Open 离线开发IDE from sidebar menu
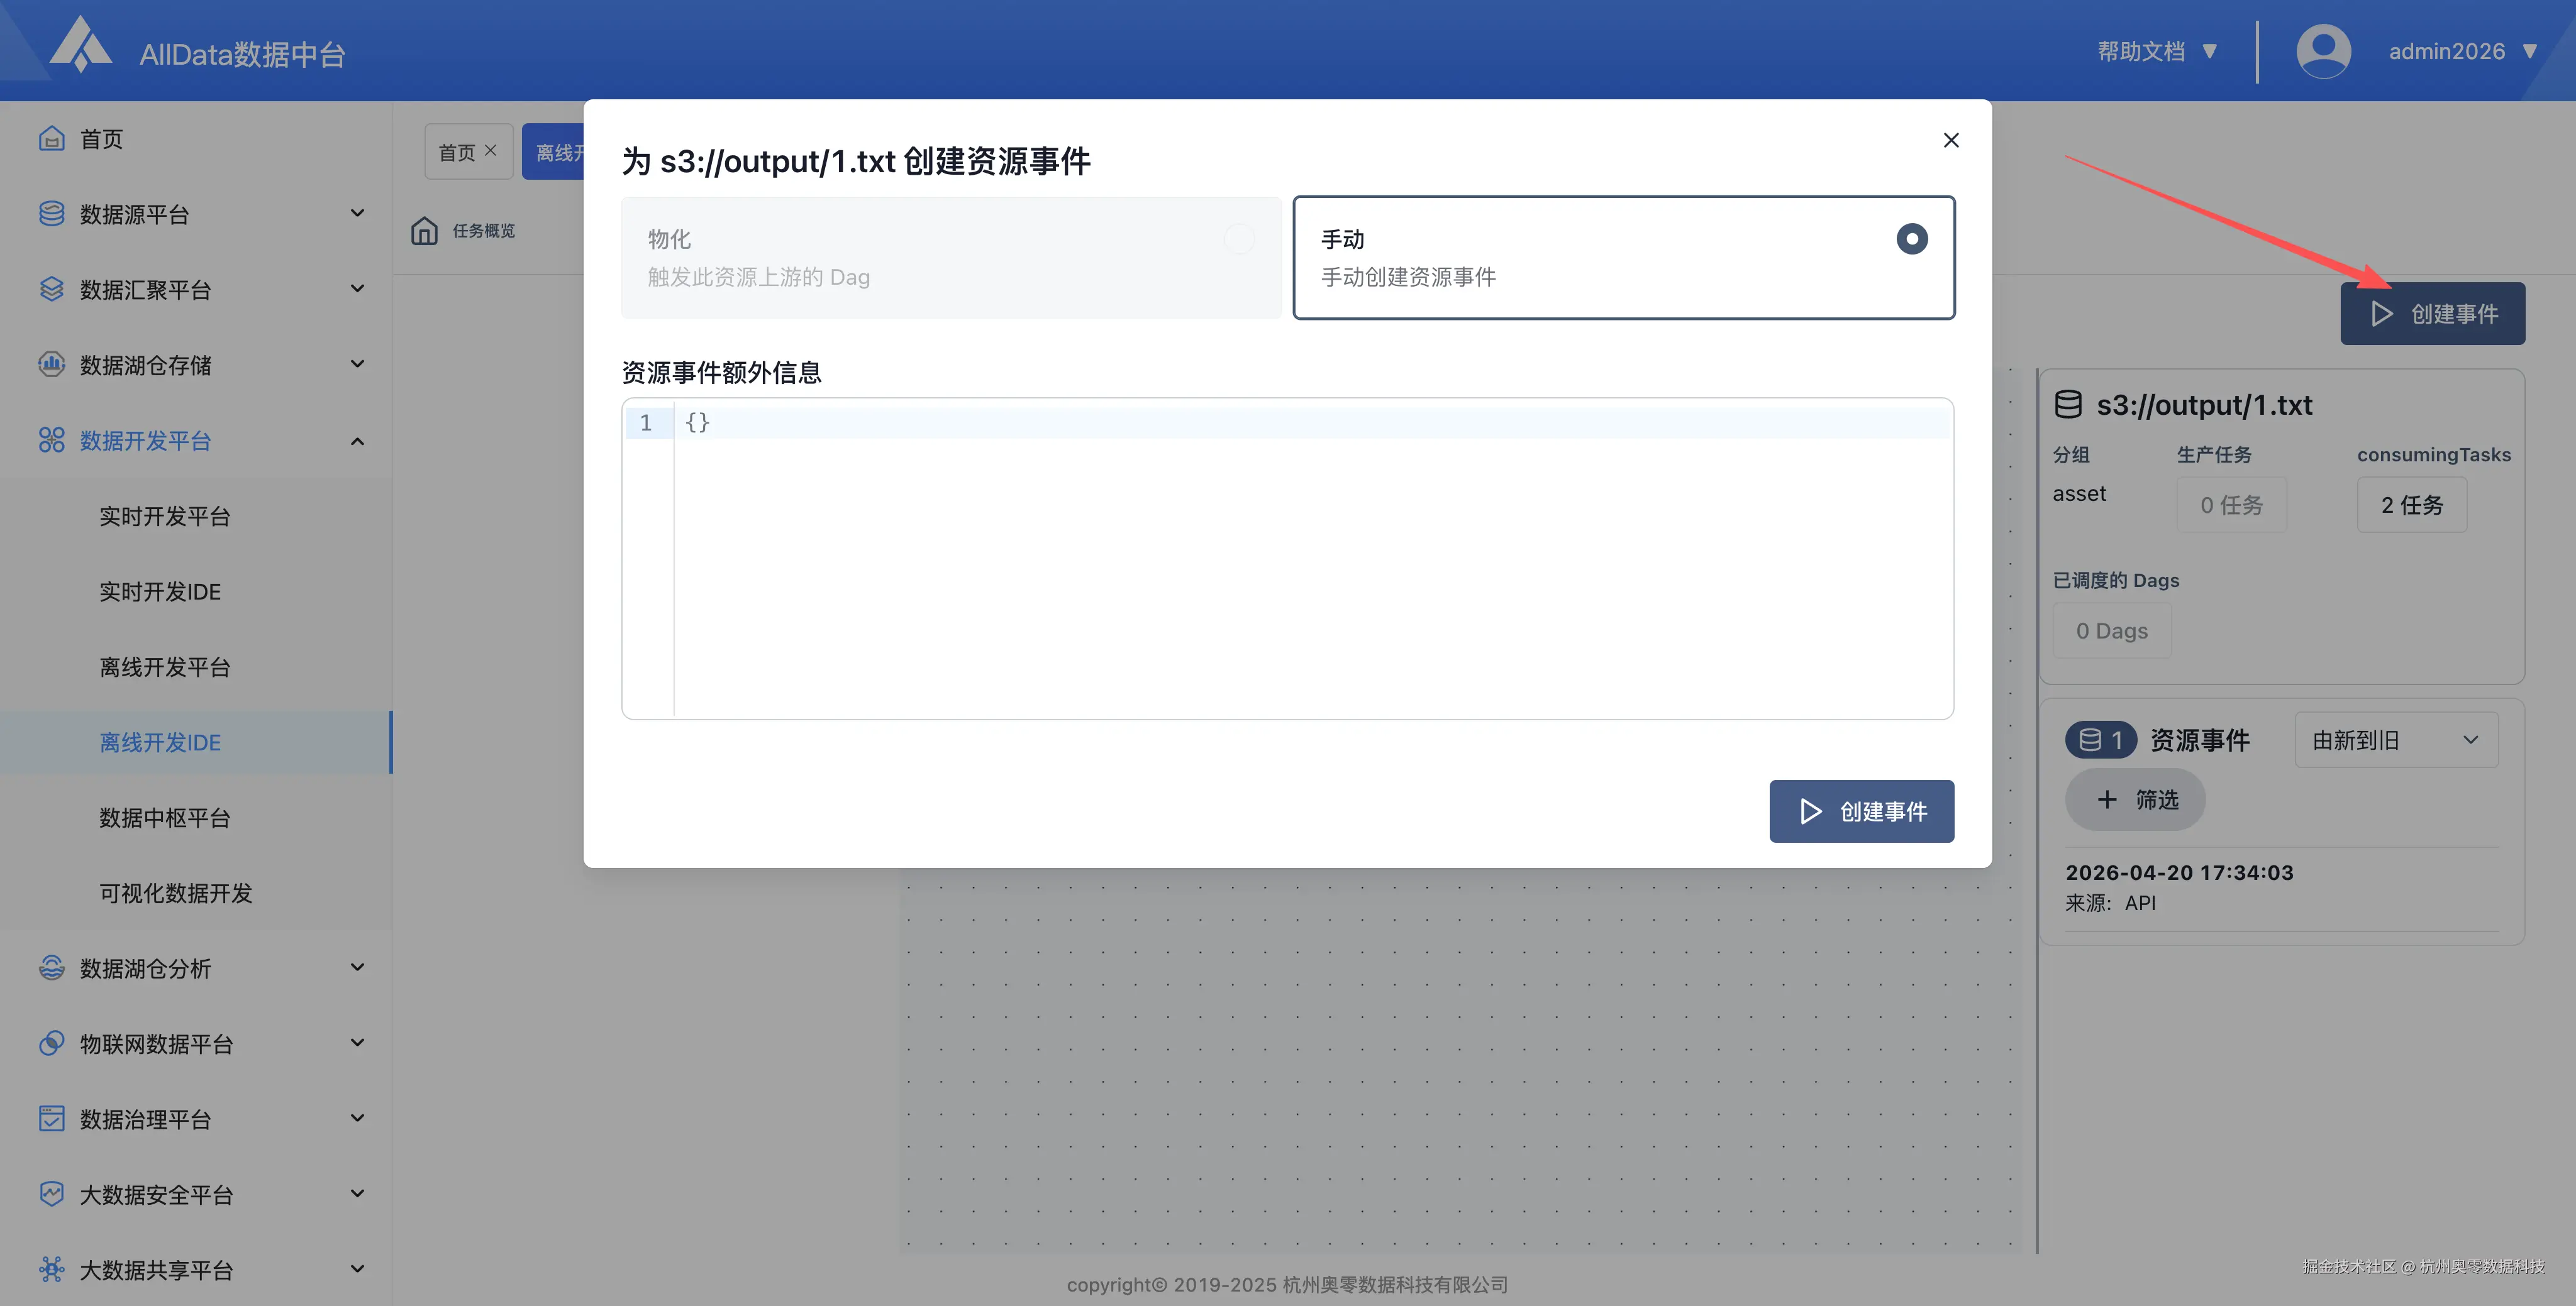 coord(160,742)
